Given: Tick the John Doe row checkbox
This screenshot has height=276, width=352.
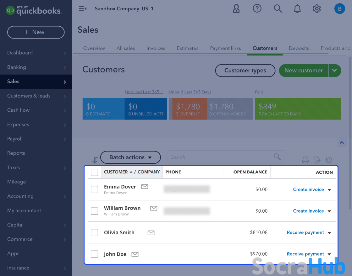Looking at the screenshot, I should click(94, 254).
